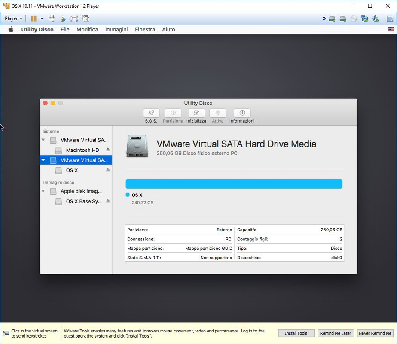
Task: Open the Modifica menu
Action: [x=87, y=29]
